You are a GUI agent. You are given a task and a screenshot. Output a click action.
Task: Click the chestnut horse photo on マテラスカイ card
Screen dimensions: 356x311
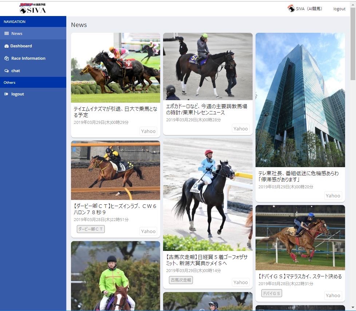pyautogui.click(x=300, y=238)
